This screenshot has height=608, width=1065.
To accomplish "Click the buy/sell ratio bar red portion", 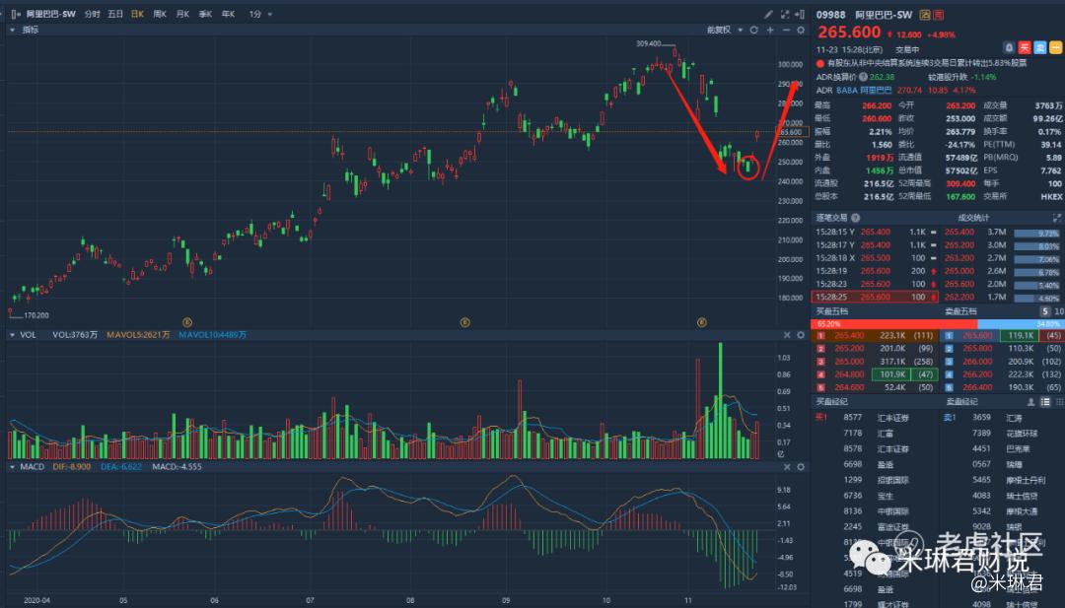I will point(893,324).
